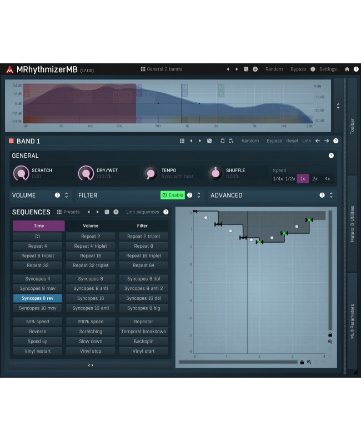Go to next global preset arrow

(x=237, y=69)
